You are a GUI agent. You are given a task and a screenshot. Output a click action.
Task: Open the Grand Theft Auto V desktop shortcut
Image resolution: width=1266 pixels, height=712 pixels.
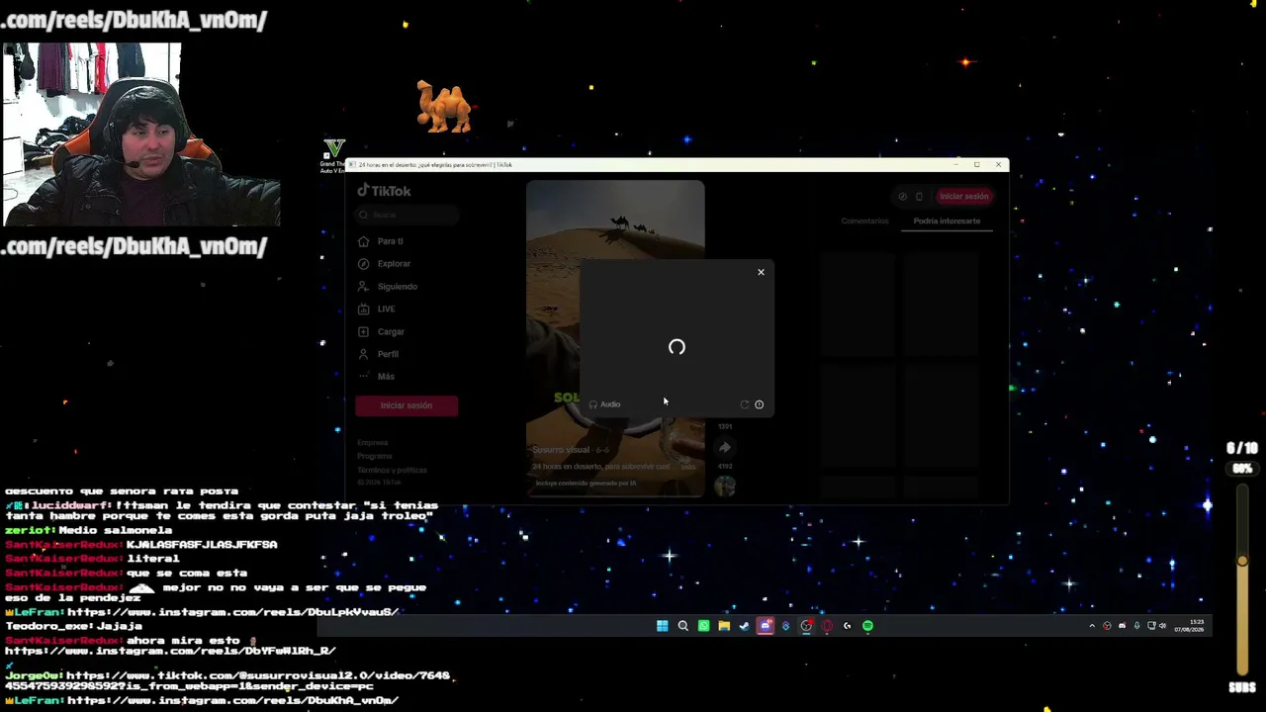(x=333, y=156)
